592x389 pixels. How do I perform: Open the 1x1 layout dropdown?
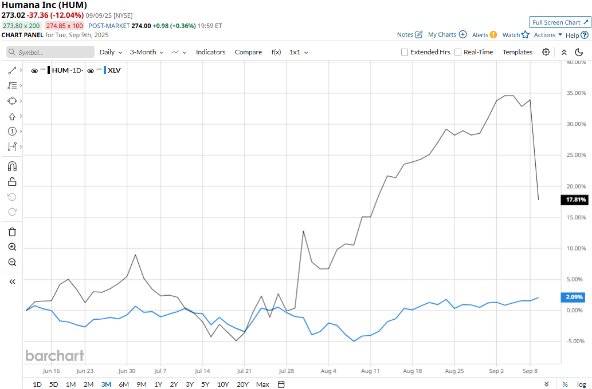[x=299, y=52]
